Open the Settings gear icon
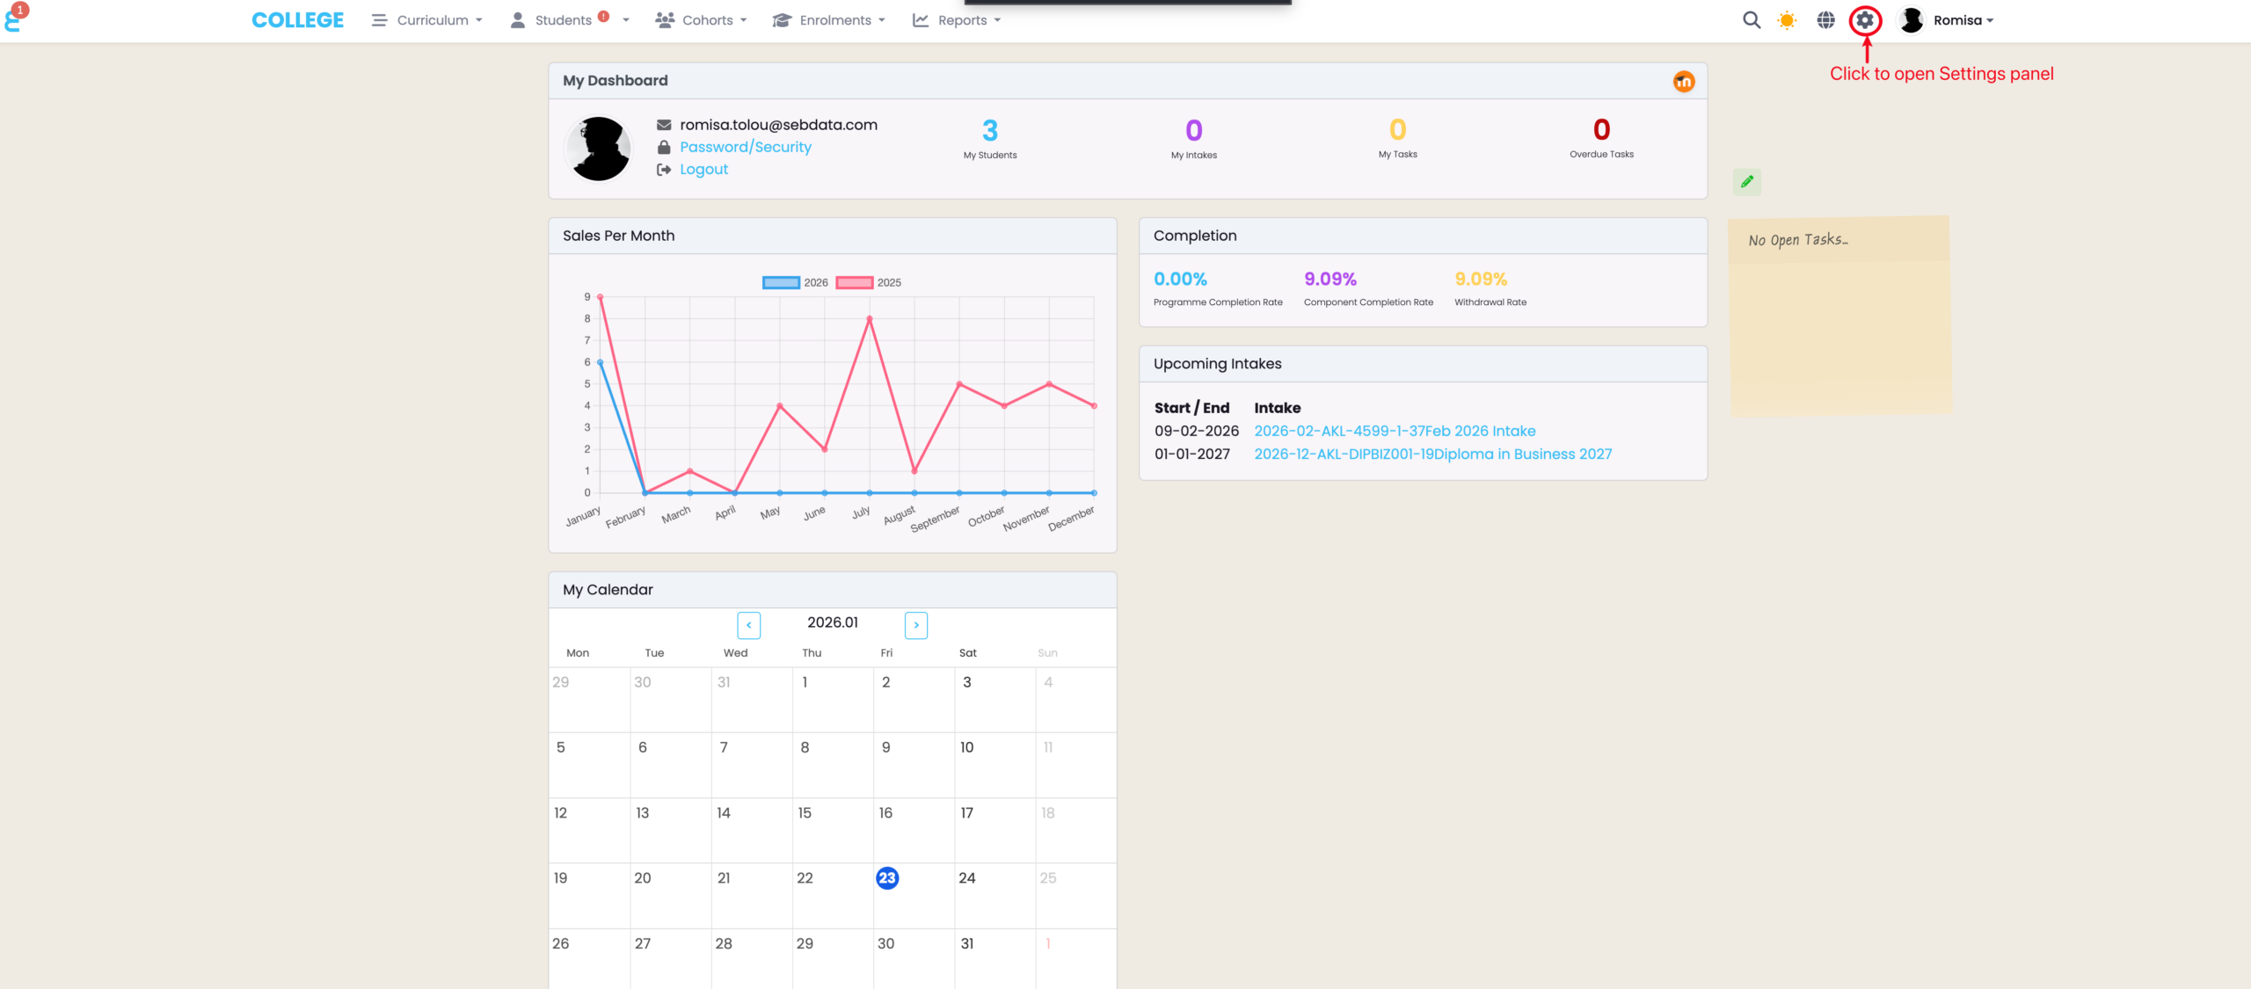The image size is (2251, 989). point(1865,20)
